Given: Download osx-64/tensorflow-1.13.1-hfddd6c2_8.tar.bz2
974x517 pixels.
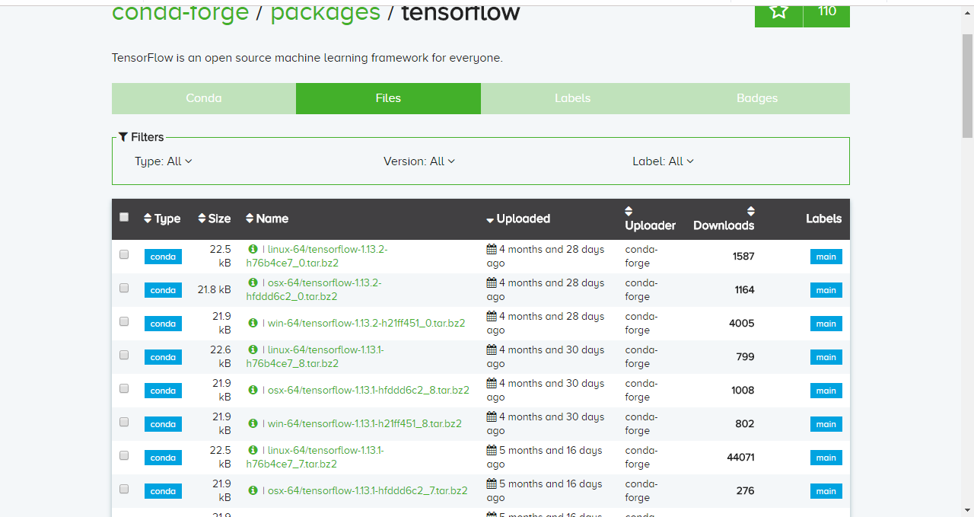Looking at the screenshot, I should coord(368,390).
